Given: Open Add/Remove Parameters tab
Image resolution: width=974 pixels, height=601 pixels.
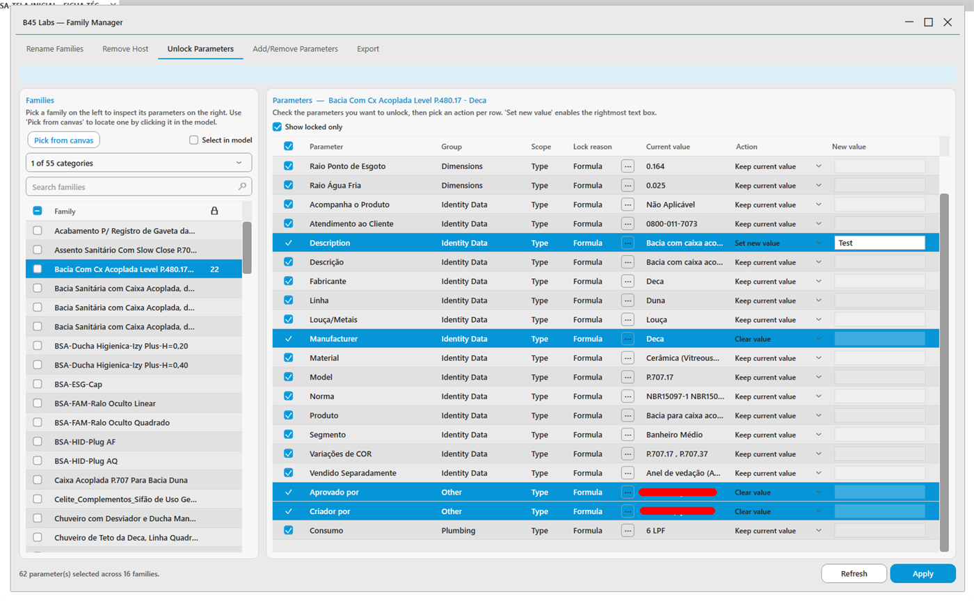Looking at the screenshot, I should pos(295,49).
